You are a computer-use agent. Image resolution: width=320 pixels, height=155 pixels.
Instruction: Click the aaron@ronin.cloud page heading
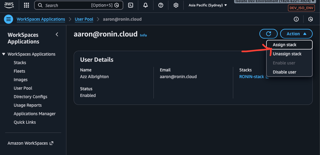pos(106,34)
